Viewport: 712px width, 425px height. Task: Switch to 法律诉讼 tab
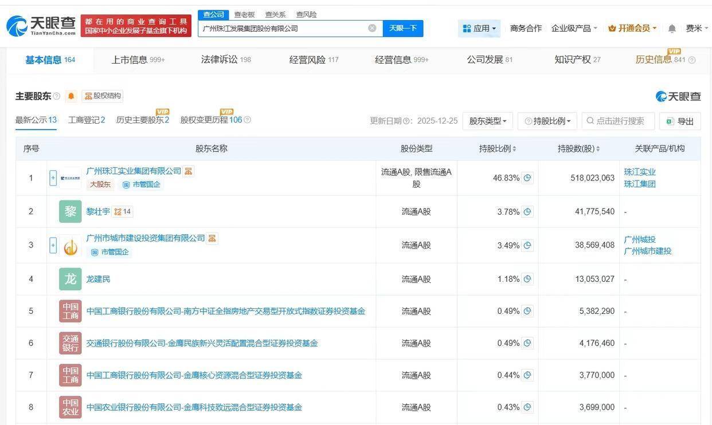point(226,60)
